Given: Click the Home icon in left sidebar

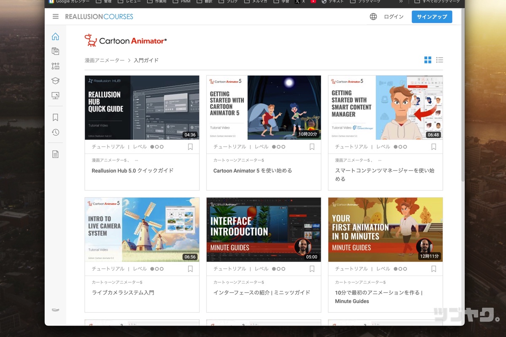Looking at the screenshot, I should pyautogui.click(x=55, y=37).
